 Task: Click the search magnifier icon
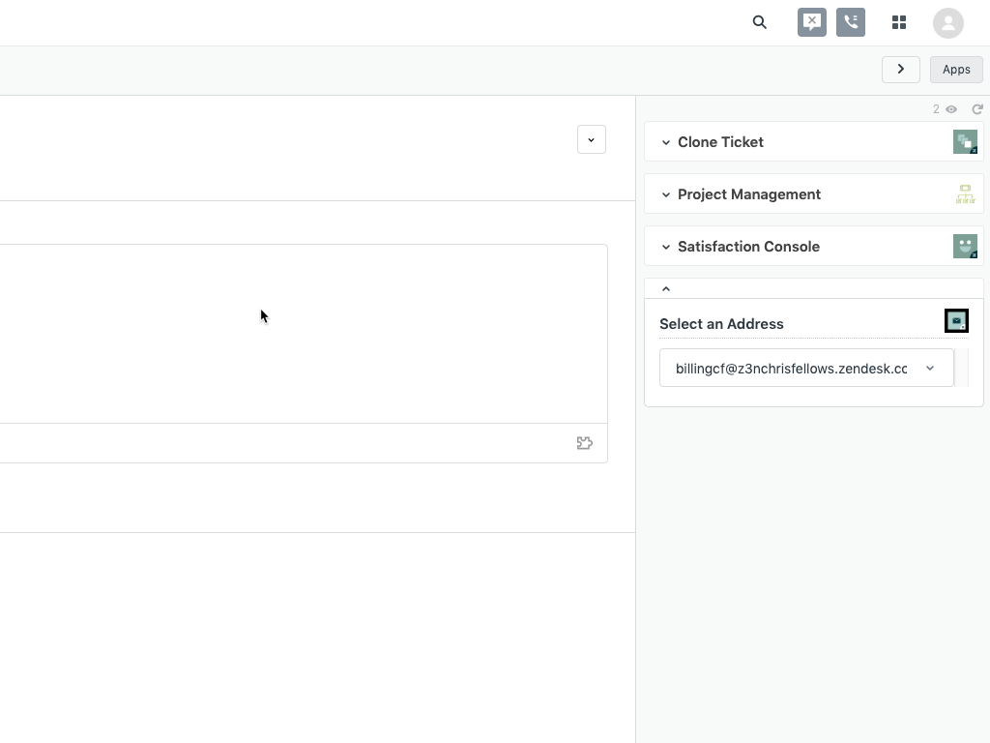(x=760, y=22)
